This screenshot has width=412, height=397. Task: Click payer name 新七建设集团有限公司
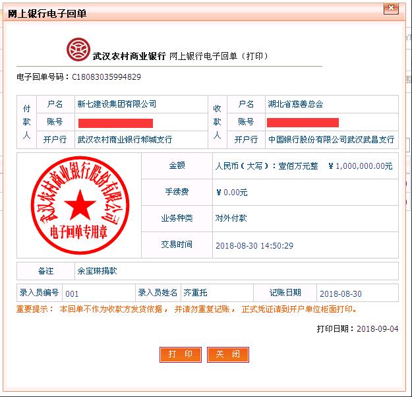[117, 104]
